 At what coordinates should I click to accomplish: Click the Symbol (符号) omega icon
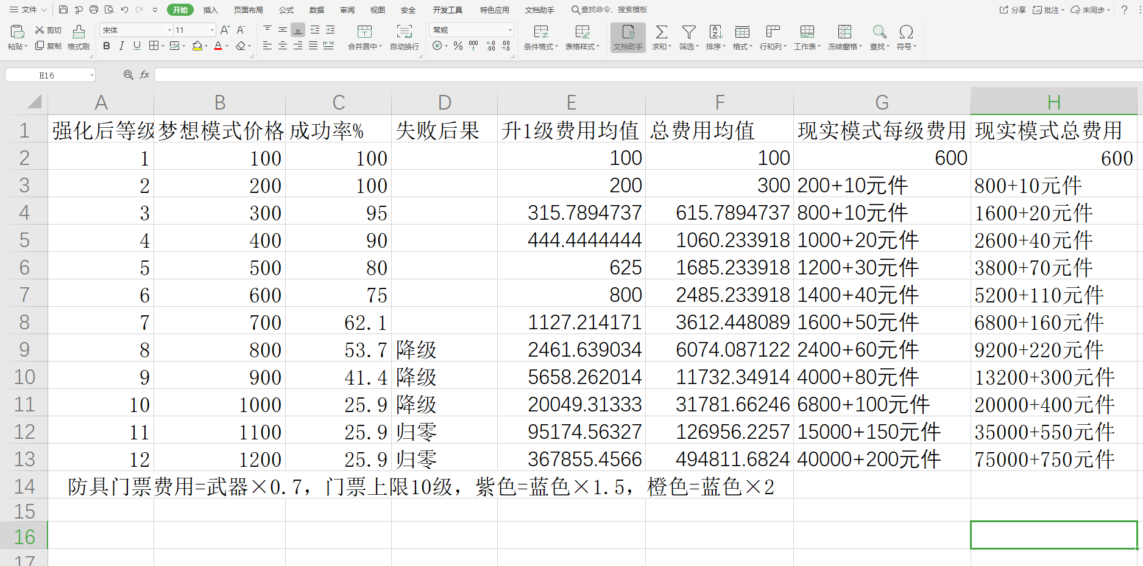(x=906, y=32)
